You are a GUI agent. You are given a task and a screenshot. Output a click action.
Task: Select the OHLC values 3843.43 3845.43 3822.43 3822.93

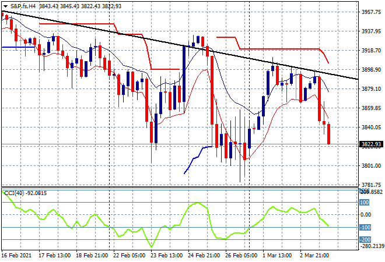pos(80,6)
